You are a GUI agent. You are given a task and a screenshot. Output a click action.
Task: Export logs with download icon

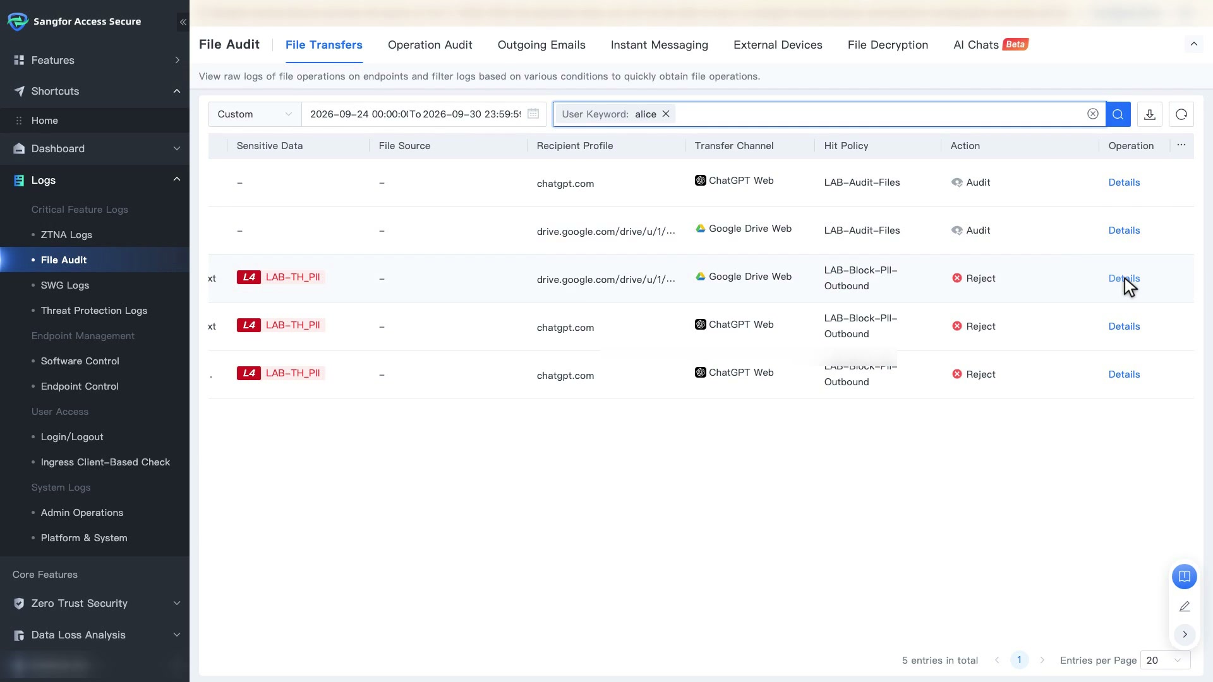click(1150, 114)
